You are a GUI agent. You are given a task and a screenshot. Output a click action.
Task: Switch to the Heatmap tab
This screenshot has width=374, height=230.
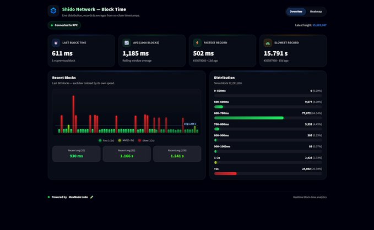[x=316, y=12]
